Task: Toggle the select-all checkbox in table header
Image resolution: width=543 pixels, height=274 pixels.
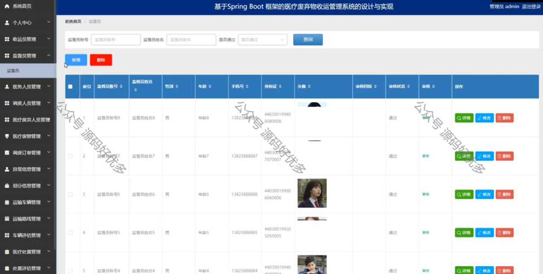Action: coord(71,87)
